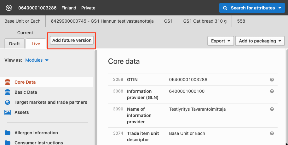Image resolution: width=288 pixels, height=145 pixels.
Task: Click Testiyritys Tavarantoimittaja value
Action: click(197, 109)
